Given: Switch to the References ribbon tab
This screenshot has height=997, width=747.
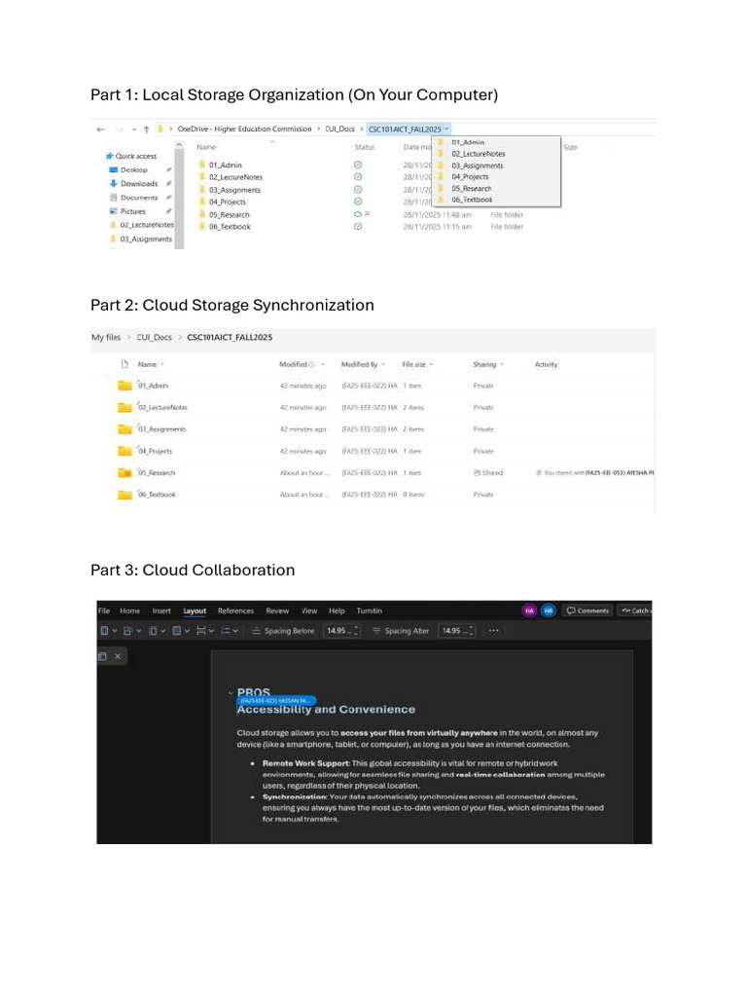Looking at the screenshot, I should point(235,610).
